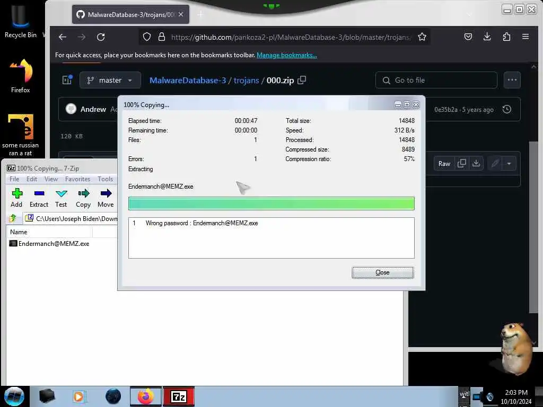Go to MalwareDatabase-3 repository root link
Screen dimensions: 543x407
coord(188,81)
